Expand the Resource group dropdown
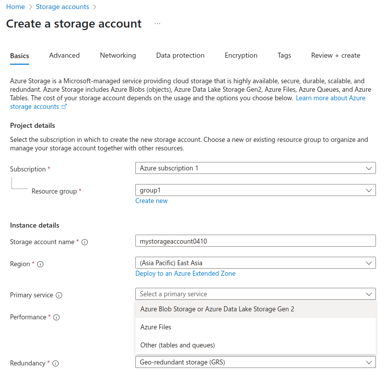 255,191
